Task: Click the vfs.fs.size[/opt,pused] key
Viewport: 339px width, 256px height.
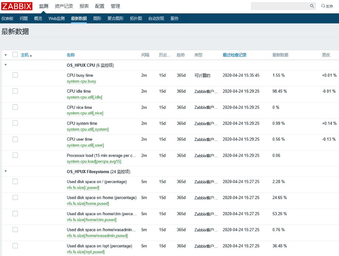Action: pos(86,252)
